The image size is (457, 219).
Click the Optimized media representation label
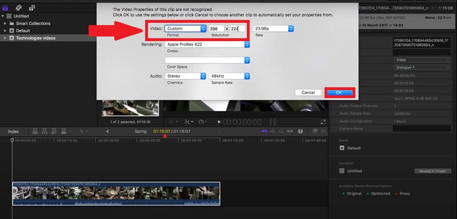click(380, 193)
